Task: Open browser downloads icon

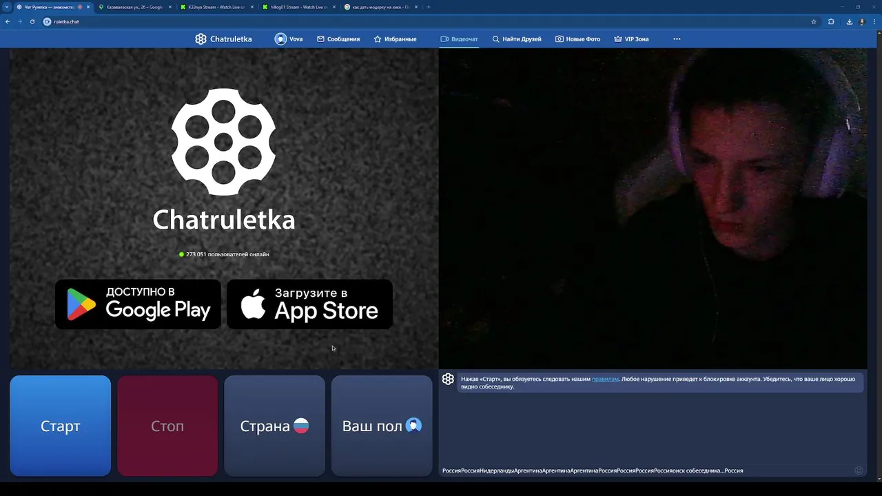Action: (x=849, y=21)
